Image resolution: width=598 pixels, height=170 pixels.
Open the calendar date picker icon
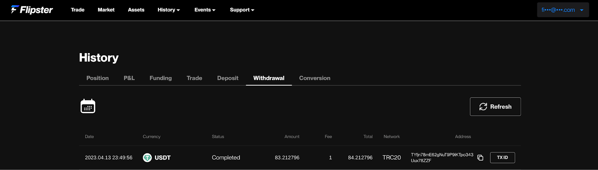click(88, 106)
